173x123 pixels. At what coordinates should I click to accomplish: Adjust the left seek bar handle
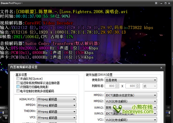[3, 113]
